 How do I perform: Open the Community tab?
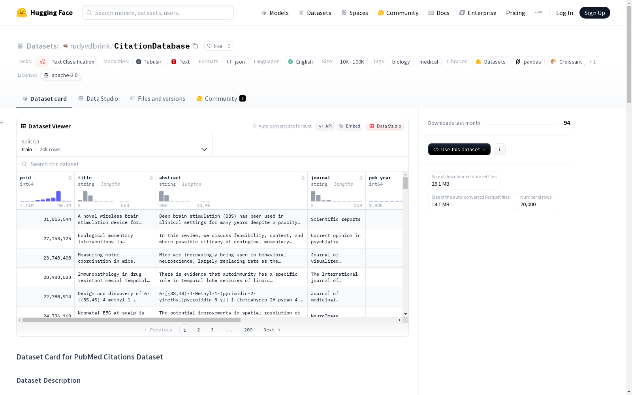click(x=221, y=99)
